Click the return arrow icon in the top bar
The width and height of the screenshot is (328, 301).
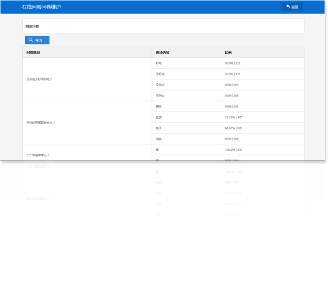click(x=288, y=7)
